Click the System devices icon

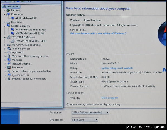[x=9, y=75]
